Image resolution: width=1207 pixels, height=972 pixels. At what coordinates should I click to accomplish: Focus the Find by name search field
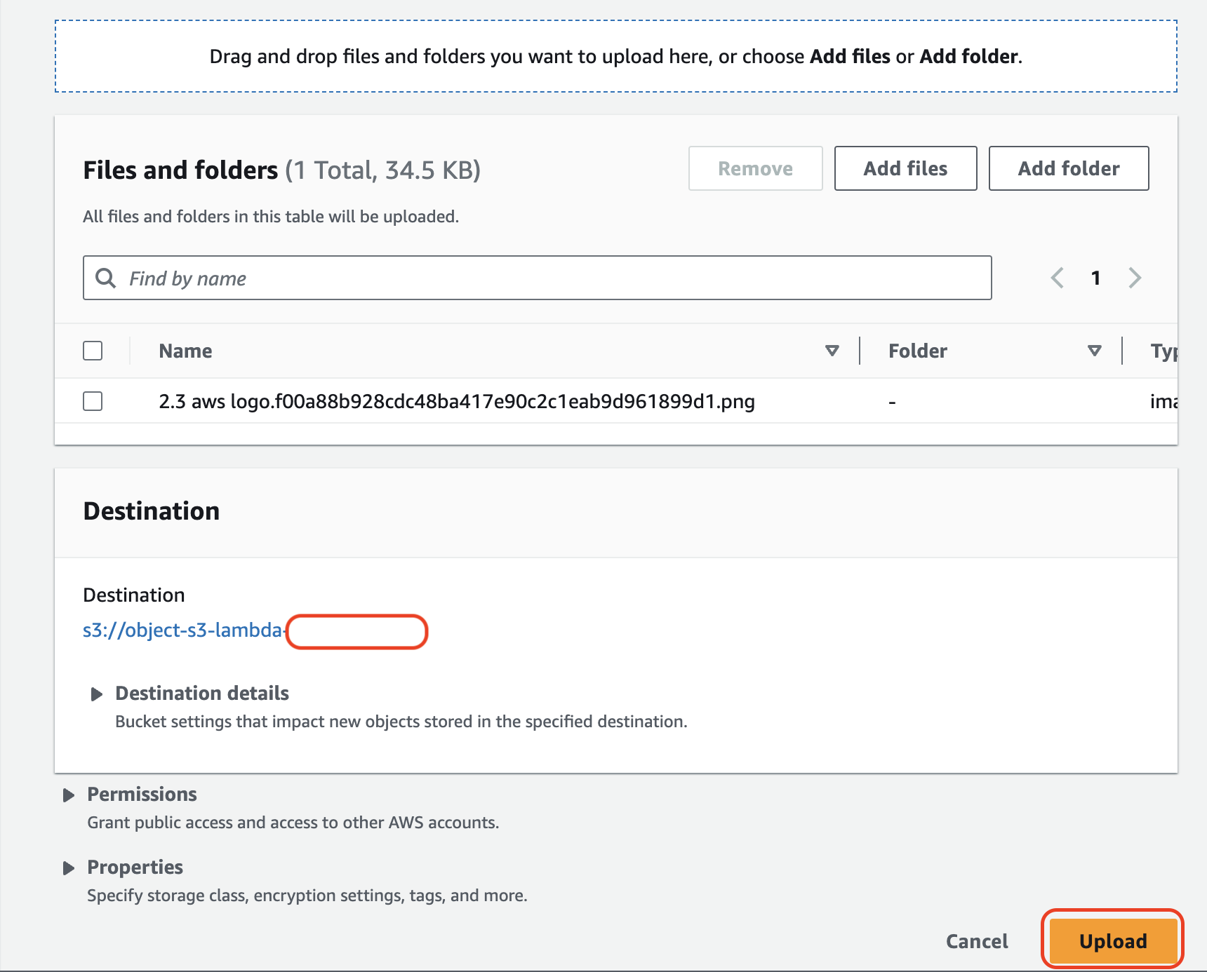click(547, 278)
